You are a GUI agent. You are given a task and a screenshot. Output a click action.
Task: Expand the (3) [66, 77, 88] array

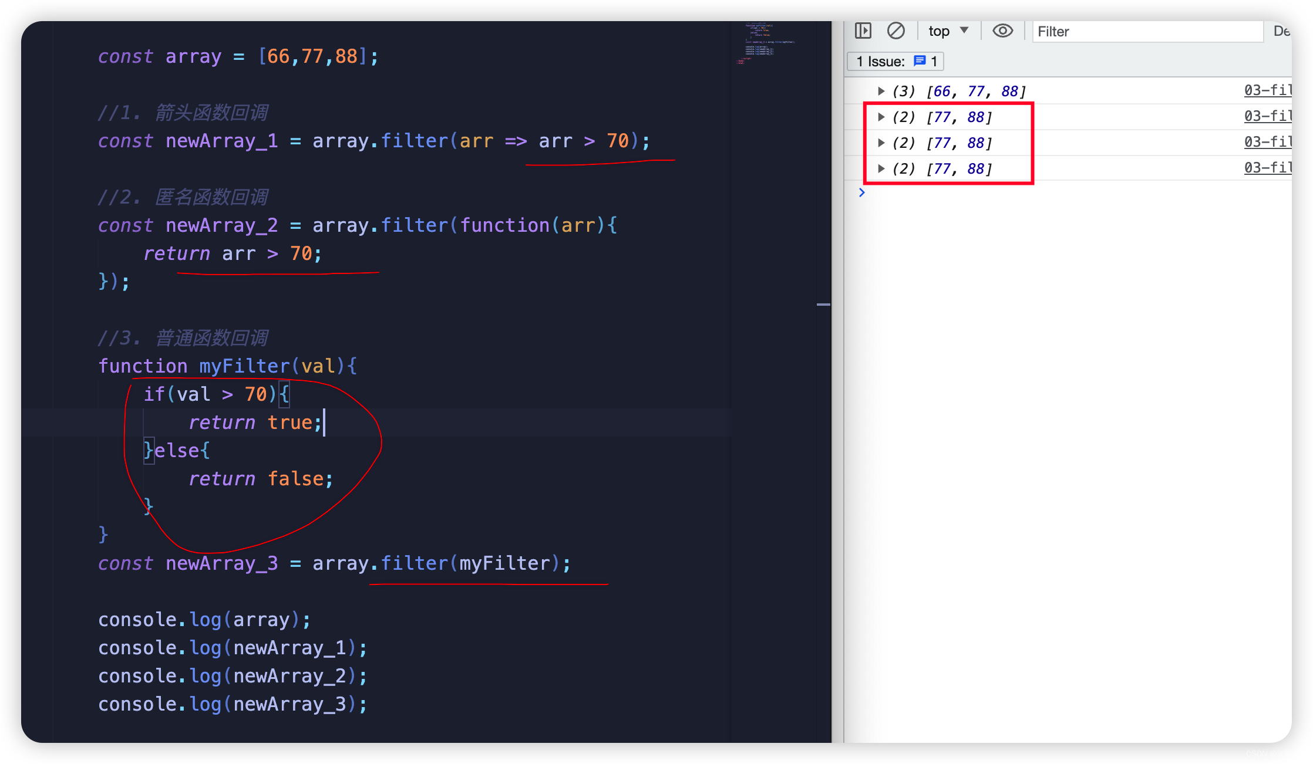pos(881,91)
